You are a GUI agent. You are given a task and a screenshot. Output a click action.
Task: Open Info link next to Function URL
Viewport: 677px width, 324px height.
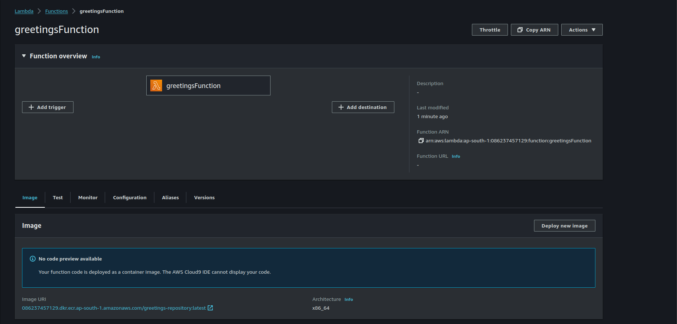[456, 156]
